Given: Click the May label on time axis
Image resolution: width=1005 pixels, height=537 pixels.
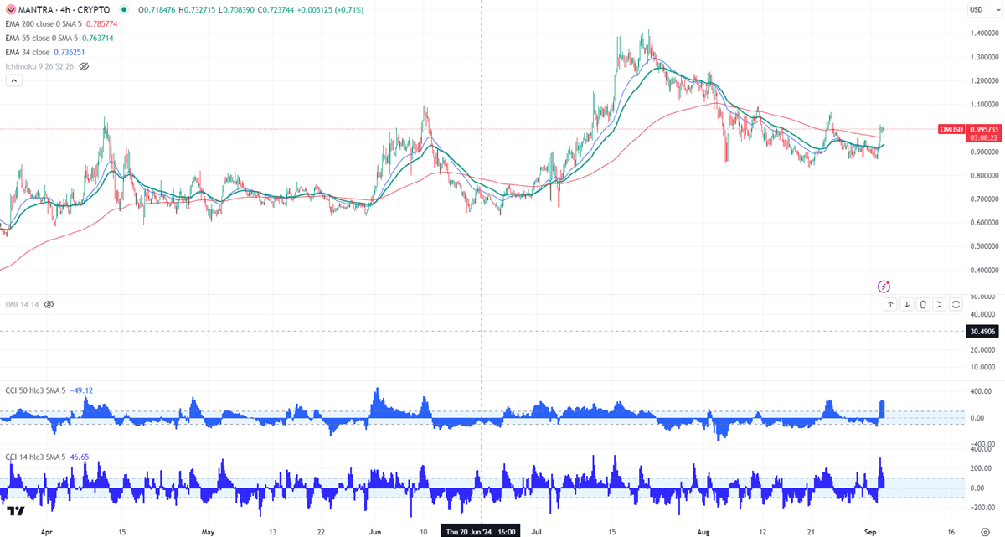Looking at the screenshot, I should [x=209, y=531].
